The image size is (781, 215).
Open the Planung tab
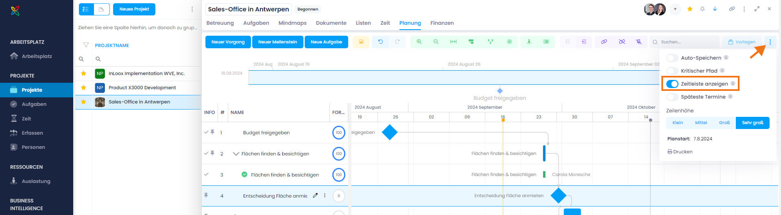[x=410, y=23]
